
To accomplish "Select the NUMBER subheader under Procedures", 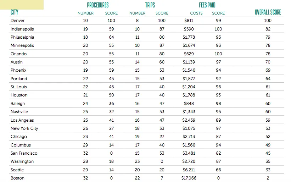I will [85, 13].
